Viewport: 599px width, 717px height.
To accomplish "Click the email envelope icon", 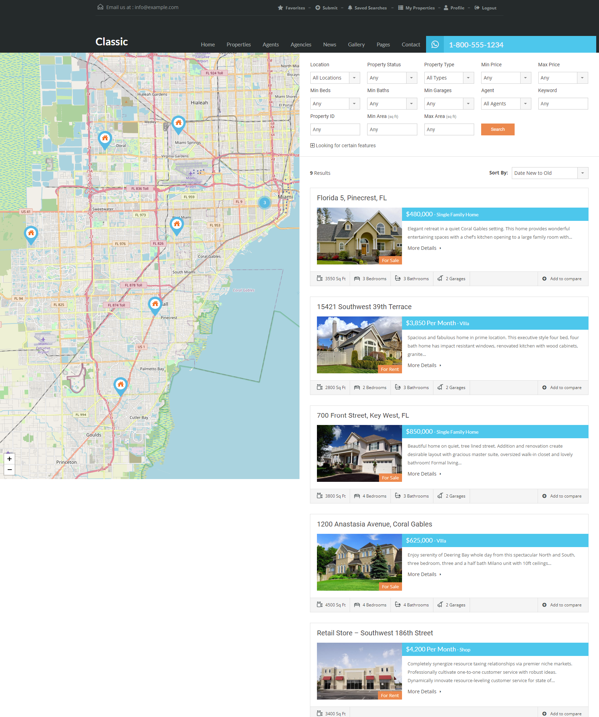I will coord(100,7).
